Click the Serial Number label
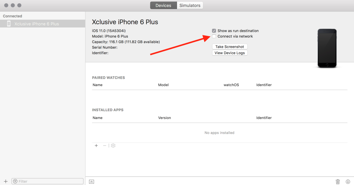354x185 pixels. point(105,47)
